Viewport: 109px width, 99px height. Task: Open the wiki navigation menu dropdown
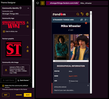click(86, 20)
